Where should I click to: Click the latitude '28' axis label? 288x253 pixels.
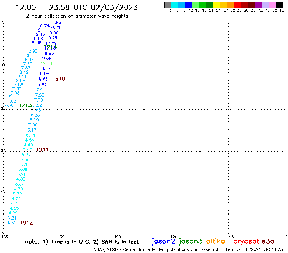(x=3, y=66)
